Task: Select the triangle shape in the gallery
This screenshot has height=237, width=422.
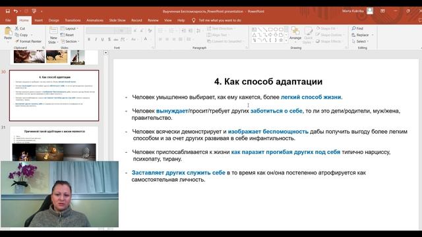Action: [x=255, y=35]
